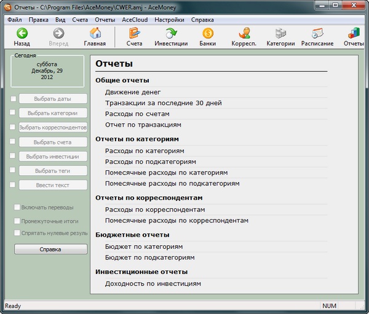Tick the checkbox beside Выбрать категории

tap(12, 113)
